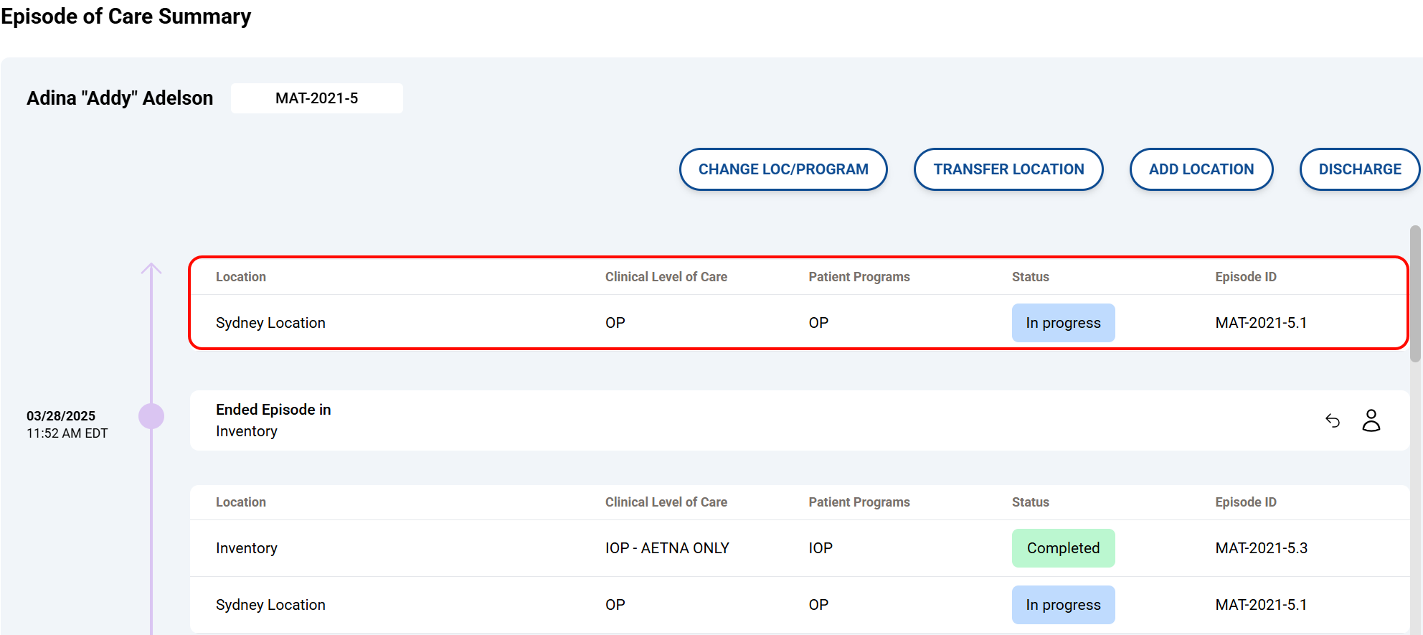1423x635 pixels.
Task: Select the green Completed status badge
Action: coord(1063,548)
